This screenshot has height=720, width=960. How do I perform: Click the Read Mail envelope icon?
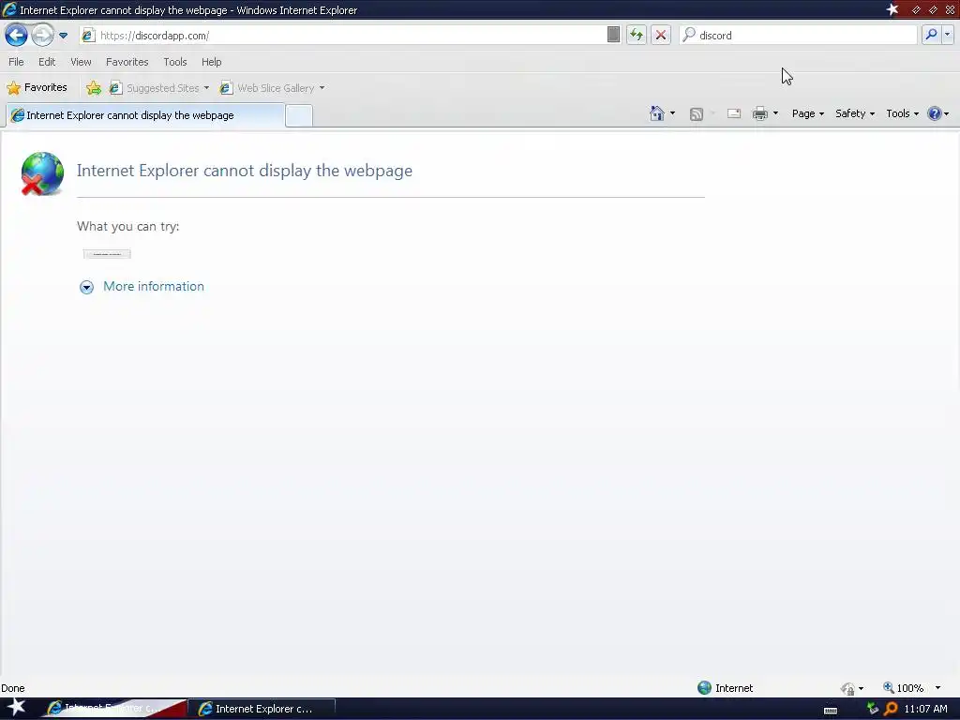click(734, 113)
